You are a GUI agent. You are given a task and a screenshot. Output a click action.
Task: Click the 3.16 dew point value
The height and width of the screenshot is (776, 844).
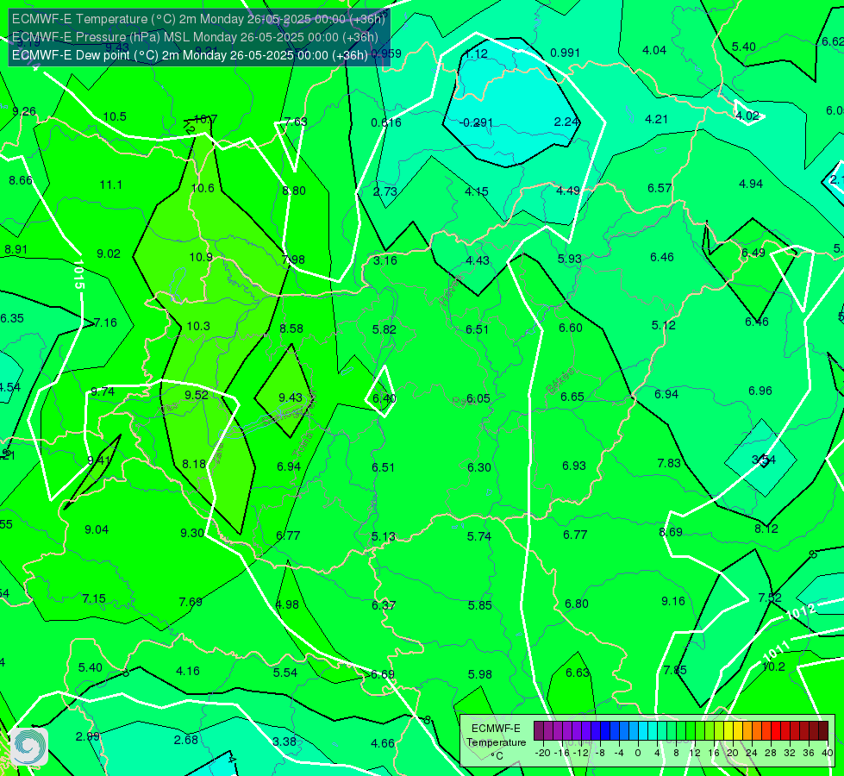384,260
